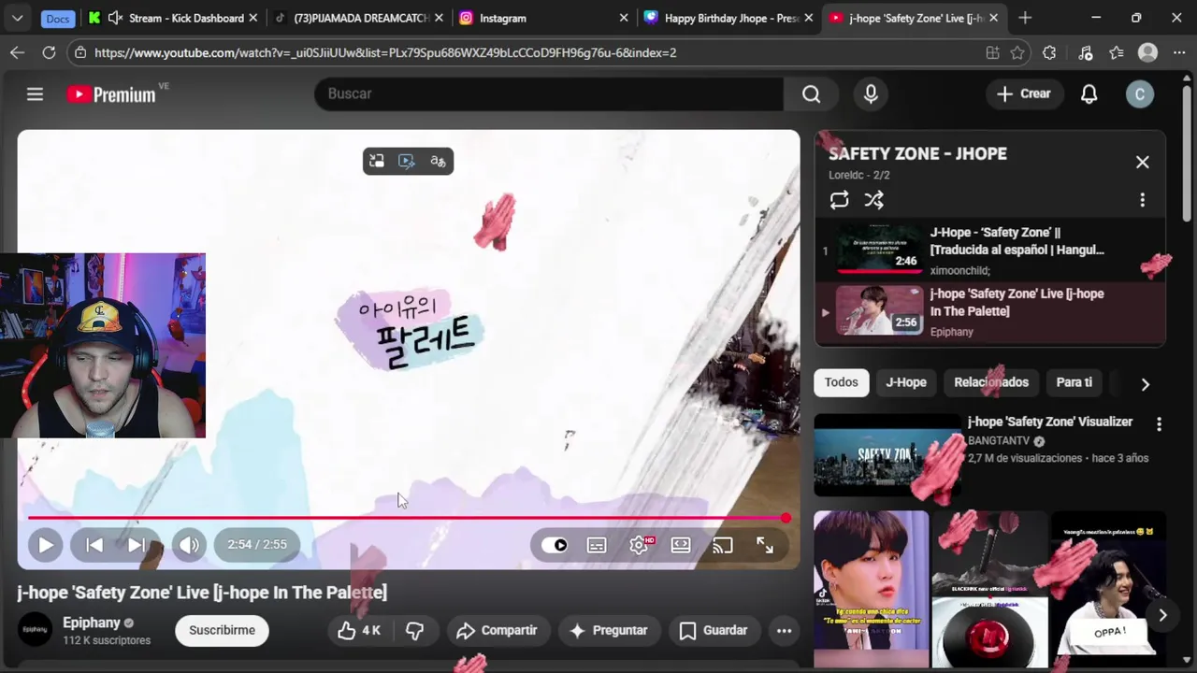Image resolution: width=1197 pixels, height=673 pixels.
Task: Click the middle overlay icon atop the video
Action: [x=407, y=161]
